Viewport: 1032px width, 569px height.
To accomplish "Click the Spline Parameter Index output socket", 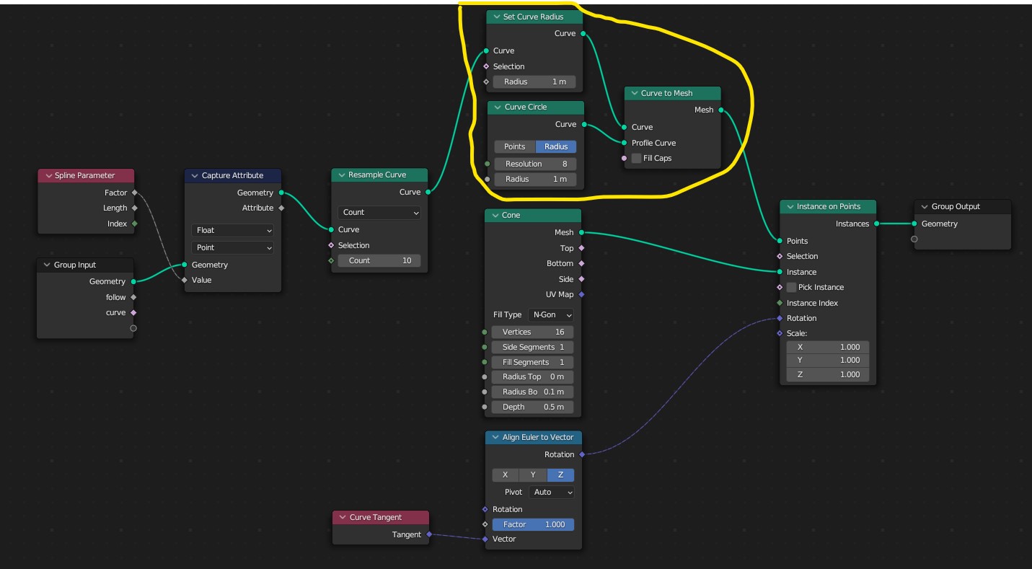I will (134, 224).
